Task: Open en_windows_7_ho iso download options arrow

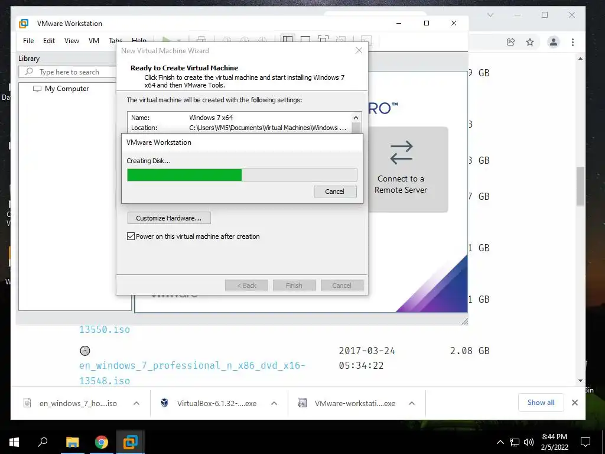Action: click(136, 403)
